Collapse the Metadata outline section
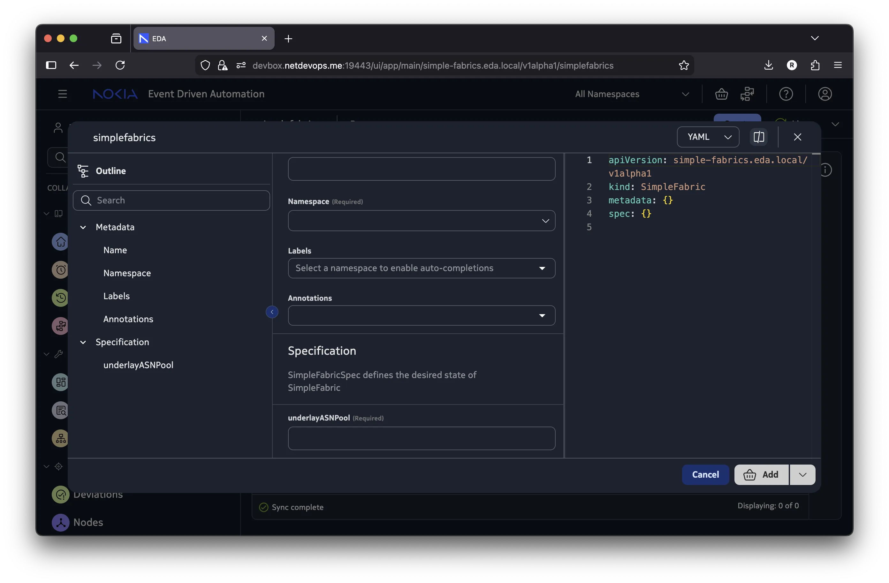This screenshot has height=583, width=889. pos(83,227)
